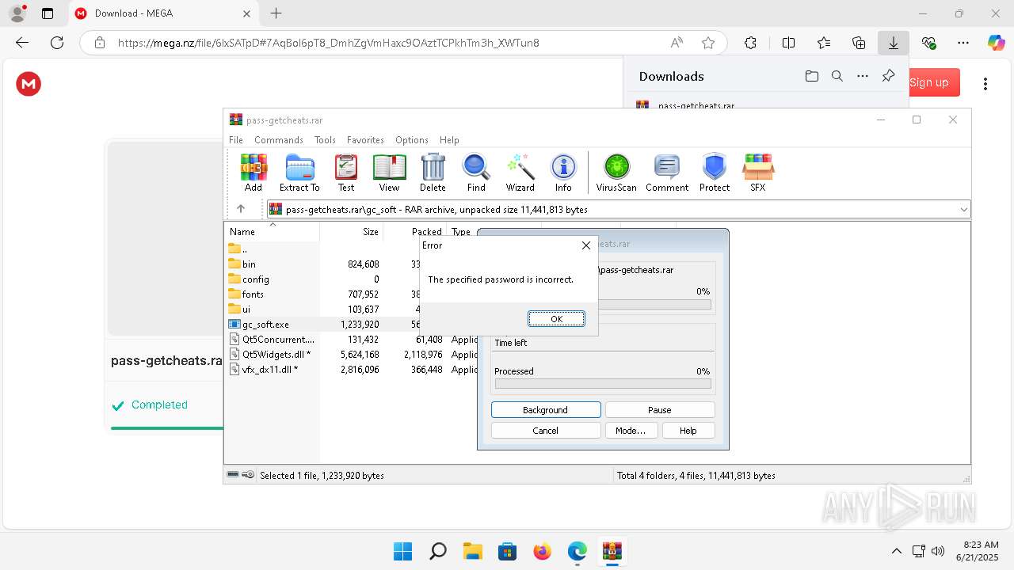Open more options in Downloads panel

tap(863, 76)
